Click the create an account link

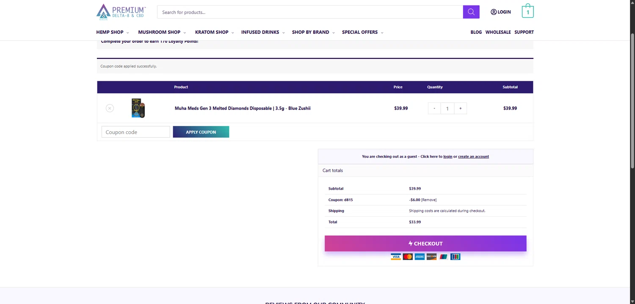[x=473, y=157]
